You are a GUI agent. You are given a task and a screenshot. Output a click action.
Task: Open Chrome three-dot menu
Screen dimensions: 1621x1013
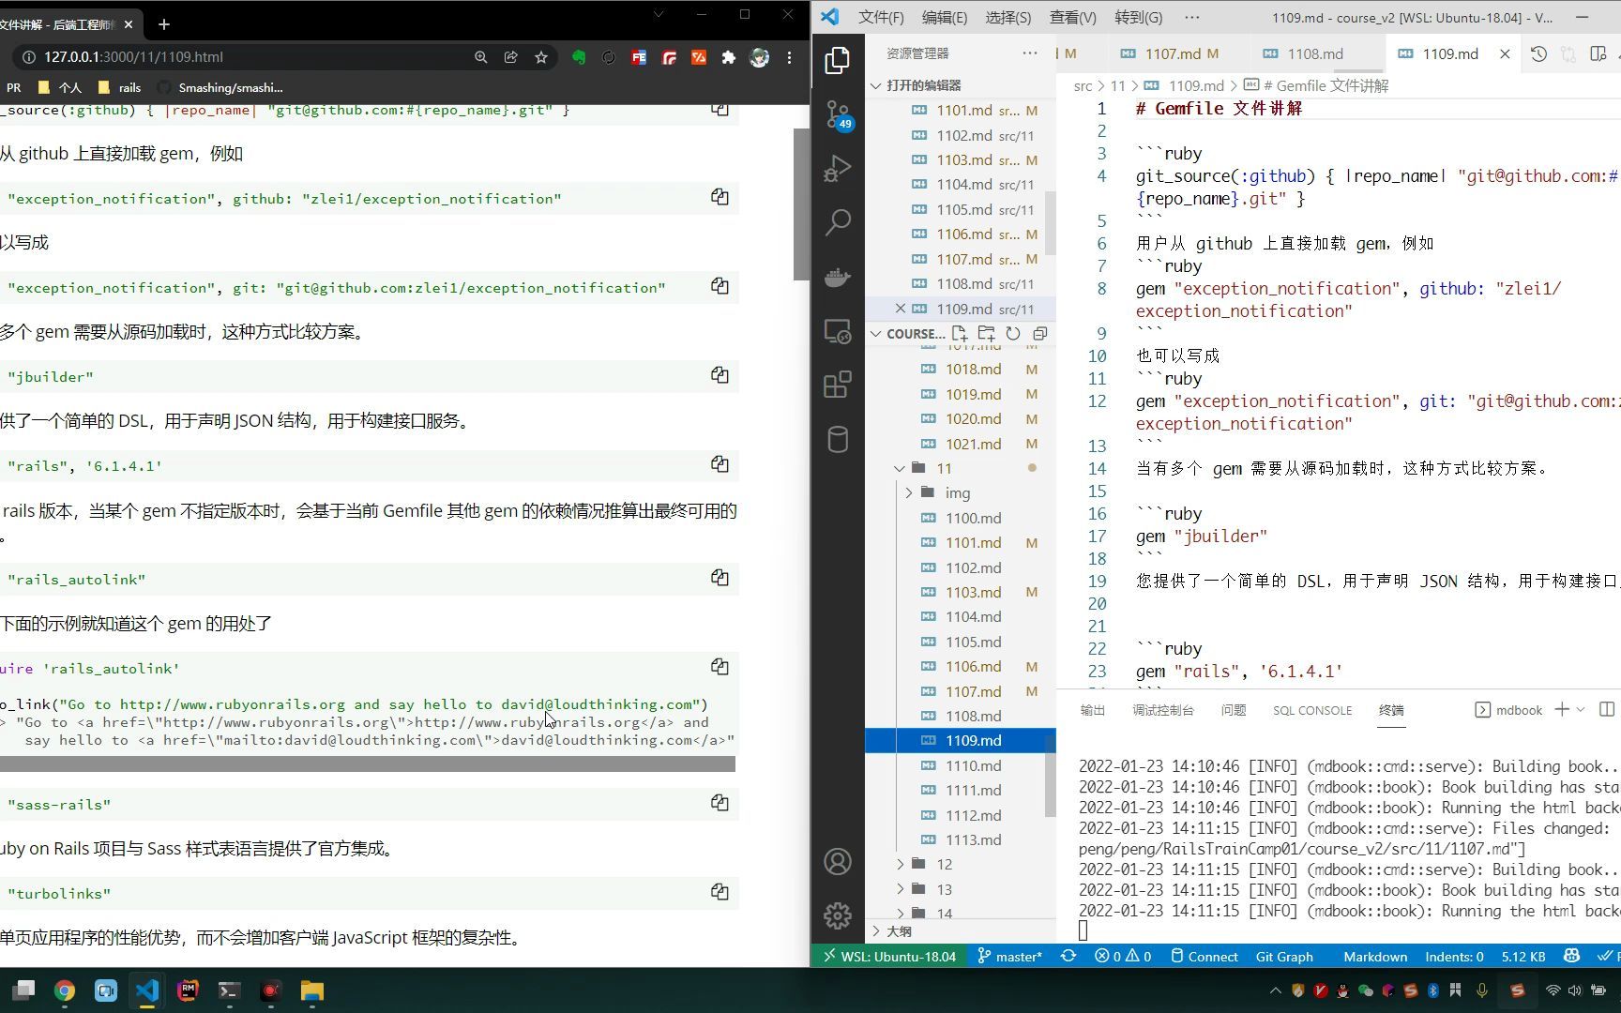(x=789, y=57)
